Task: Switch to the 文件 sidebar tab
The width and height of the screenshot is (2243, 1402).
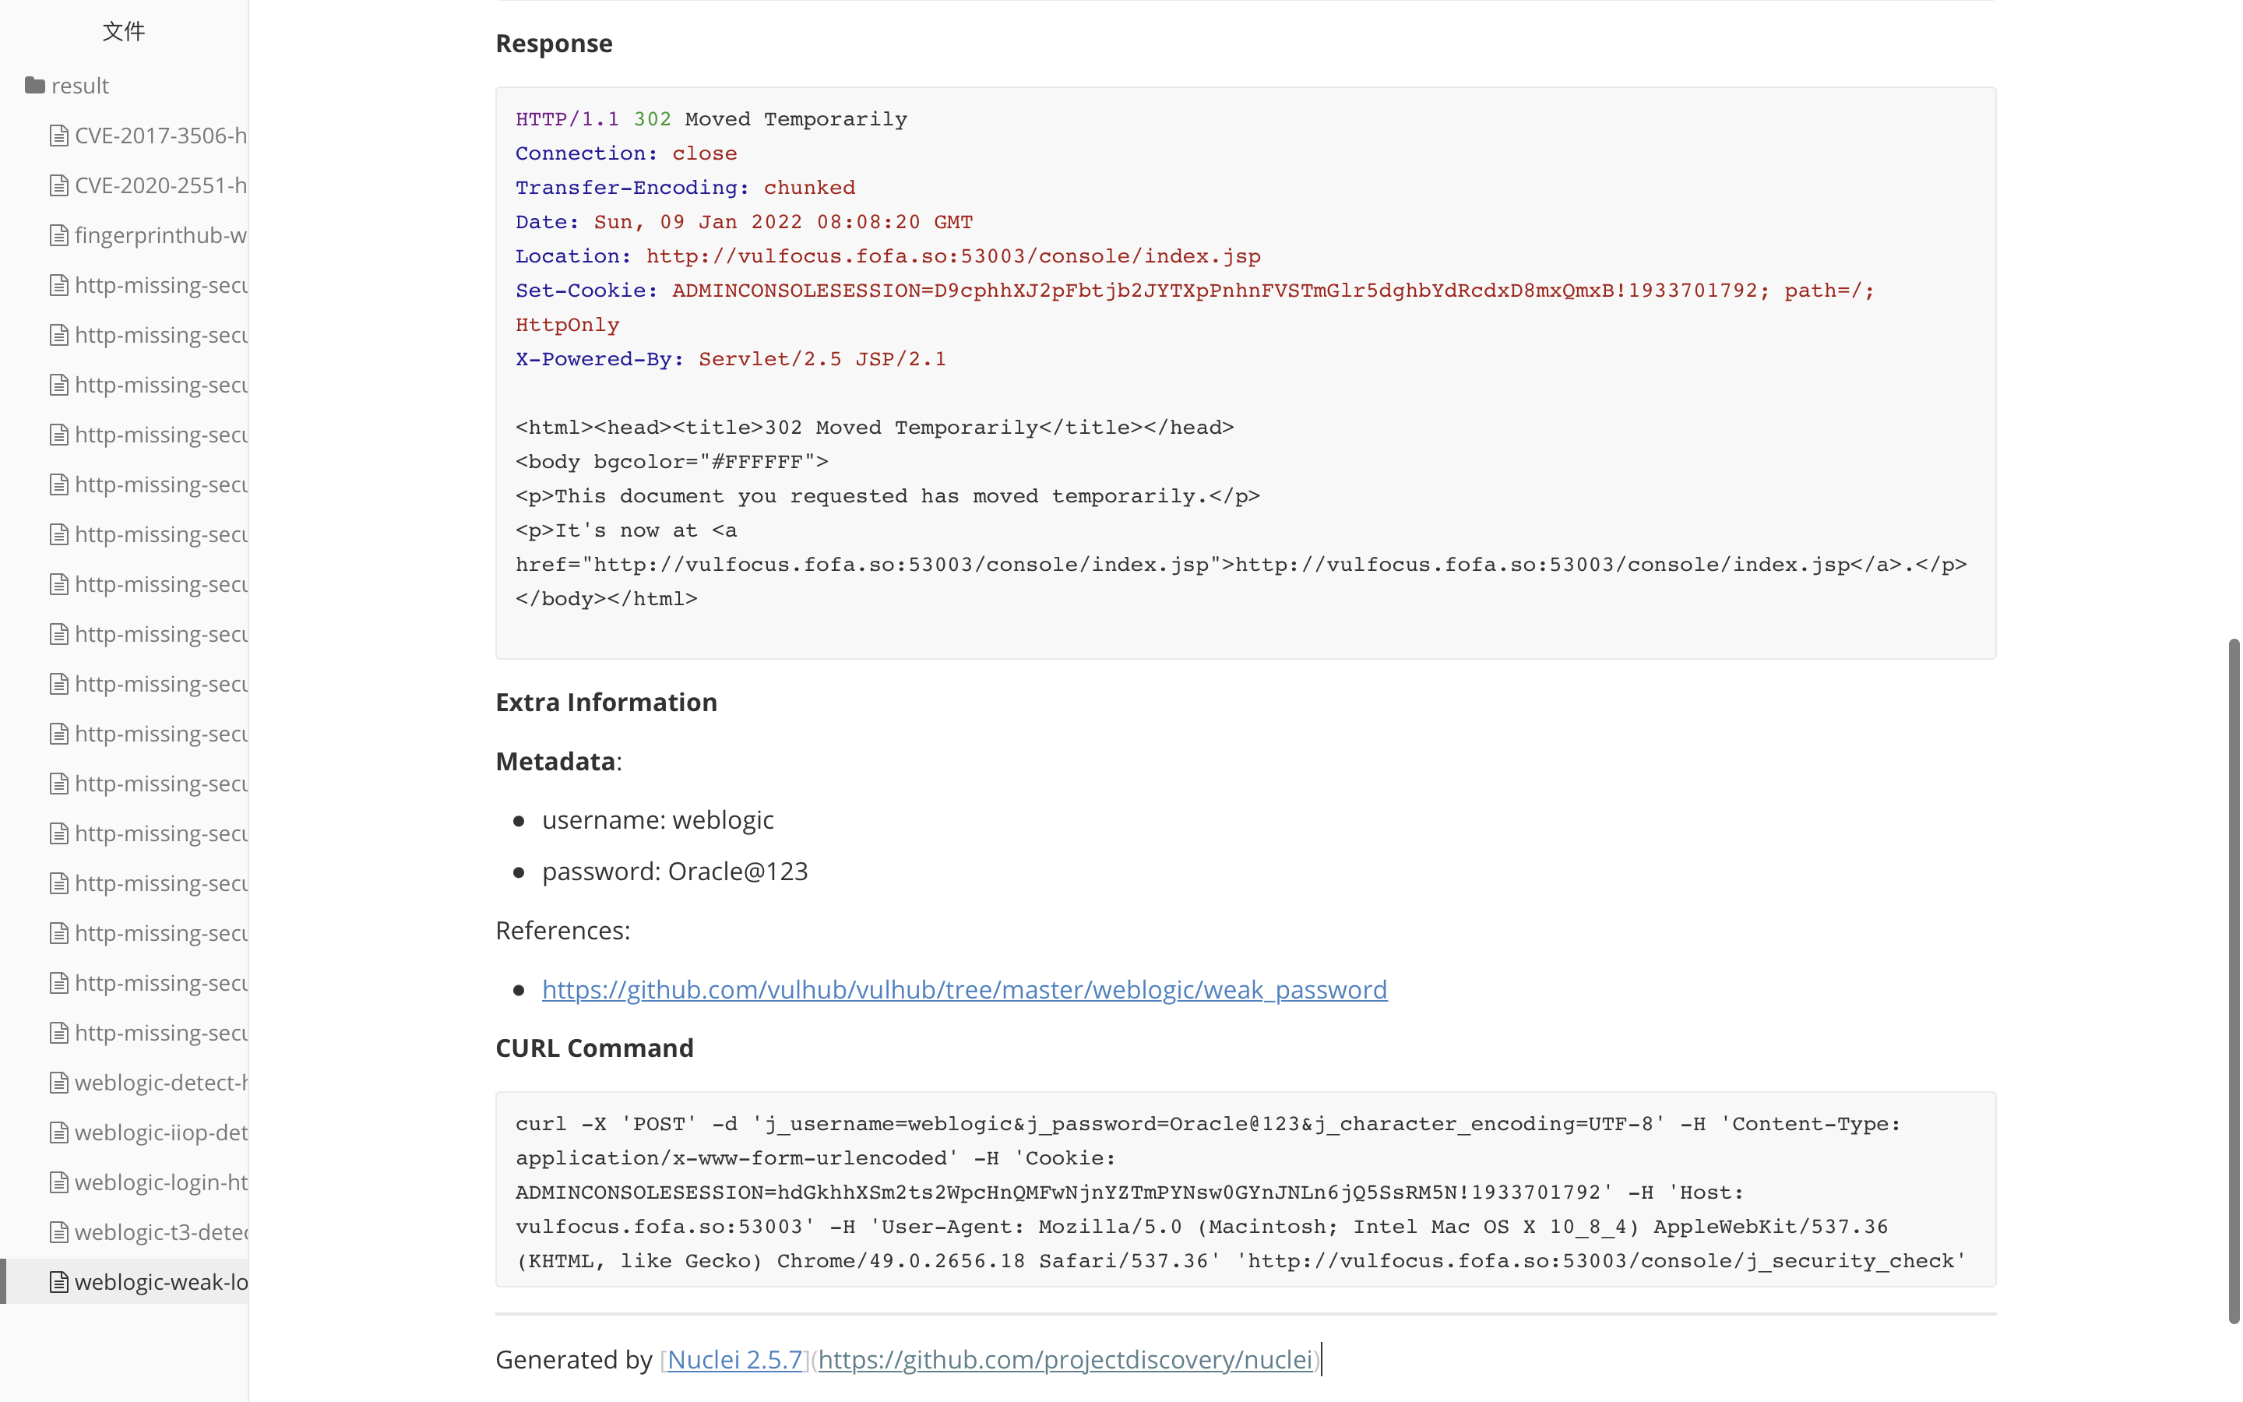Action: coord(123,31)
